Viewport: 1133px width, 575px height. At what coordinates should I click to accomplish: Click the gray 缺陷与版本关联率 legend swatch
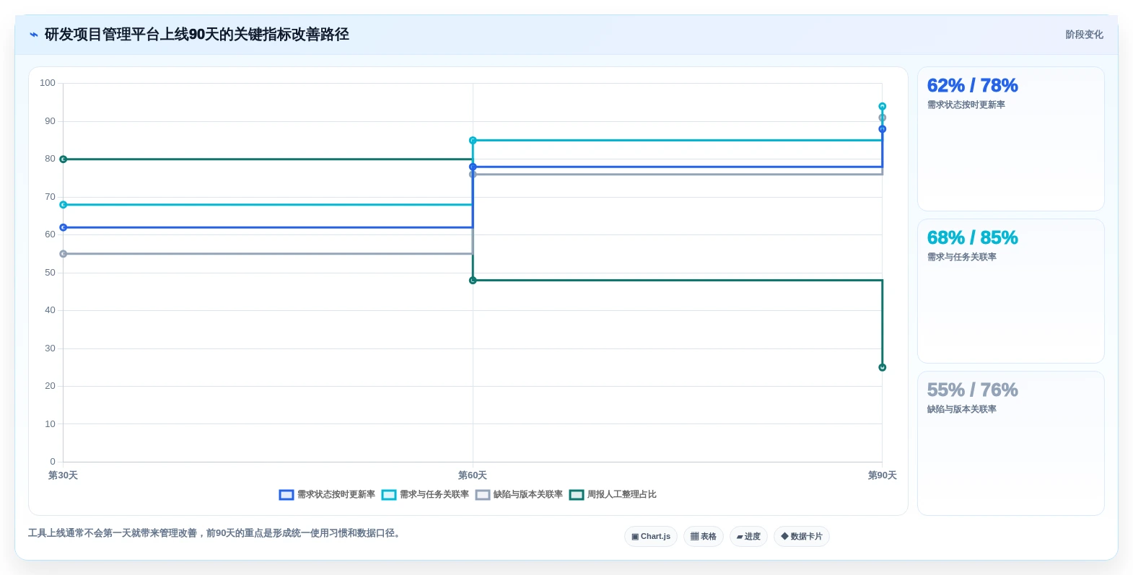coord(483,495)
